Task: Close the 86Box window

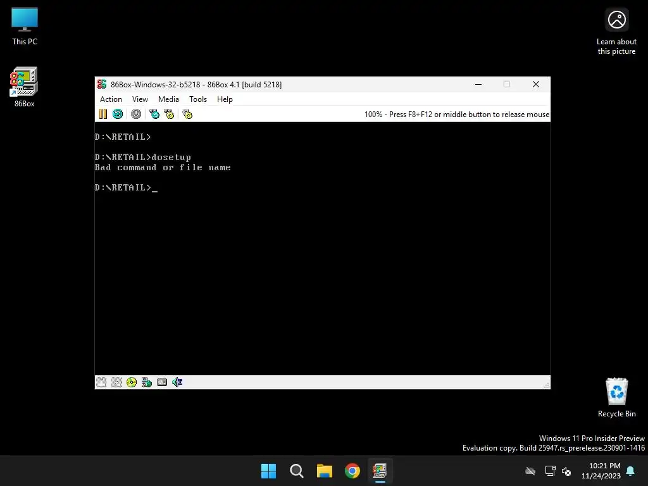Action: [x=536, y=84]
